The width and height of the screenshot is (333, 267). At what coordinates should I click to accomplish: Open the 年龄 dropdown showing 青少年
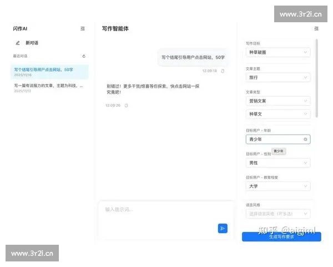coord(278,139)
